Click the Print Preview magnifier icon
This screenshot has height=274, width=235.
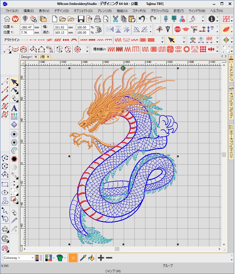(106, 19)
